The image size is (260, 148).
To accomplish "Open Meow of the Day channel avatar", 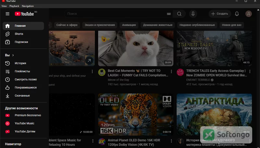I will pos(102,72).
